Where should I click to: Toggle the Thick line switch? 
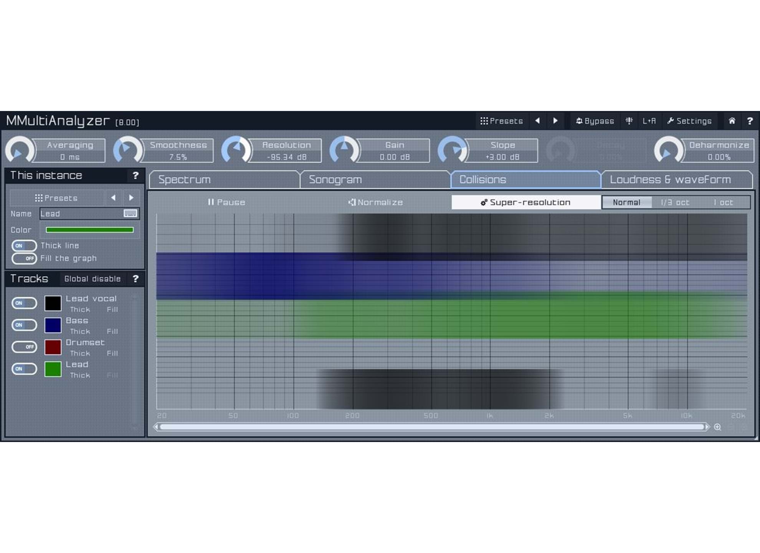(24, 245)
